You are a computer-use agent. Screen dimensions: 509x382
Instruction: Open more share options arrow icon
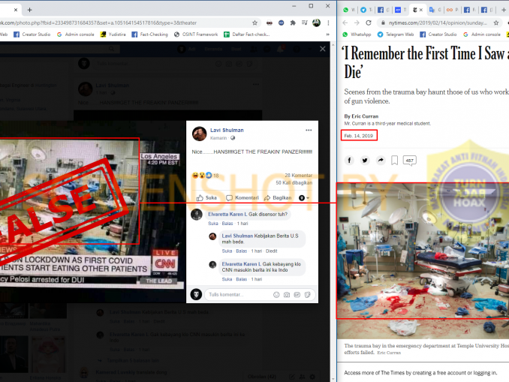(x=381, y=161)
